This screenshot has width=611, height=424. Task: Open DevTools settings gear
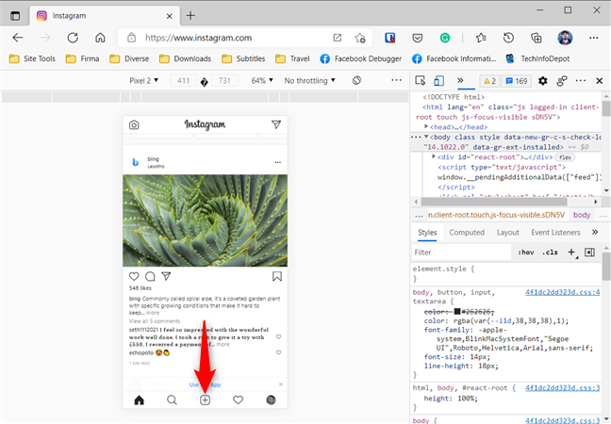pos(543,81)
